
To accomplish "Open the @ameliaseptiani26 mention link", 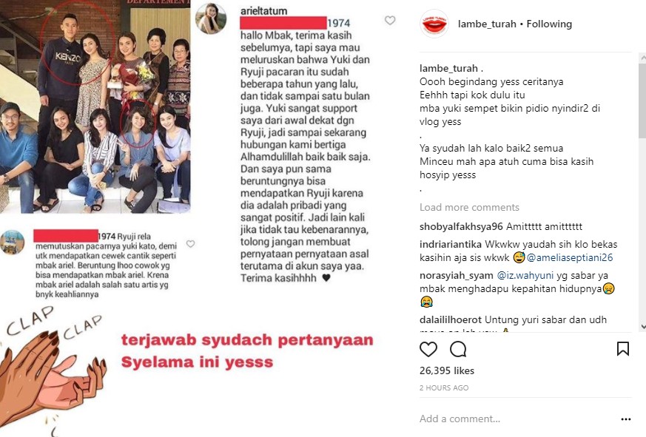I will pos(570,258).
